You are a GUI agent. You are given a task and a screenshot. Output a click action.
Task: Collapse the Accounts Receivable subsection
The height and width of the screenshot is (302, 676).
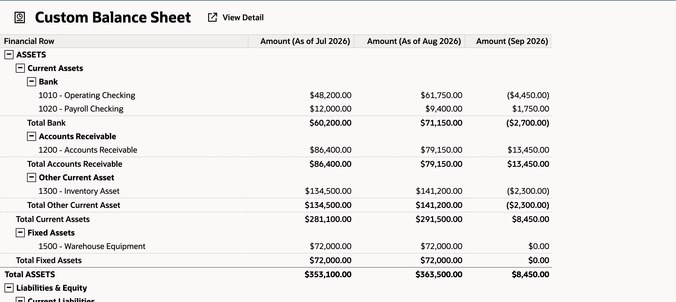pyautogui.click(x=32, y=136)
